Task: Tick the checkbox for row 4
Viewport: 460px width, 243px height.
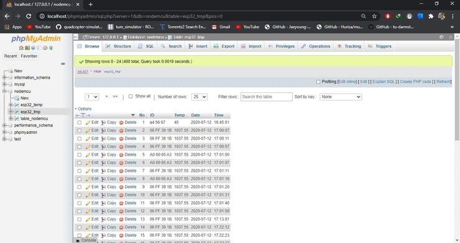Action: tap(79, 147)
